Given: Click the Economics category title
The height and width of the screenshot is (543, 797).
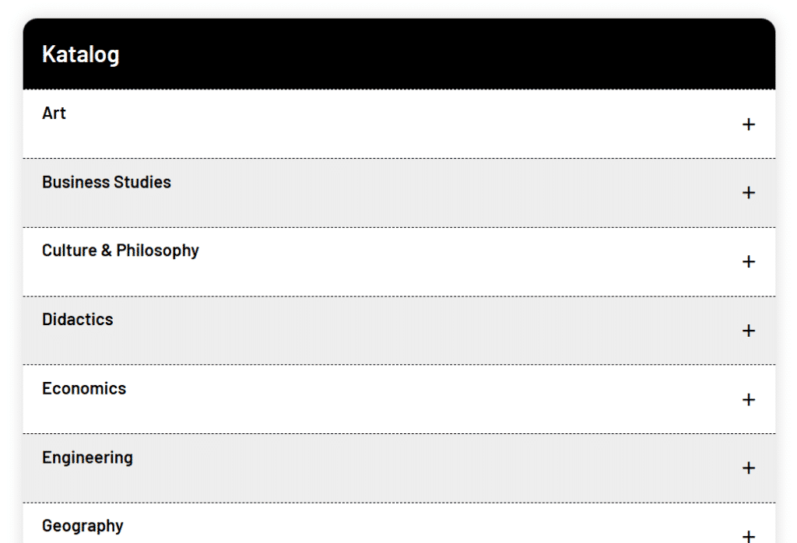Looking at the screenshot, I should tap(84, 388).
